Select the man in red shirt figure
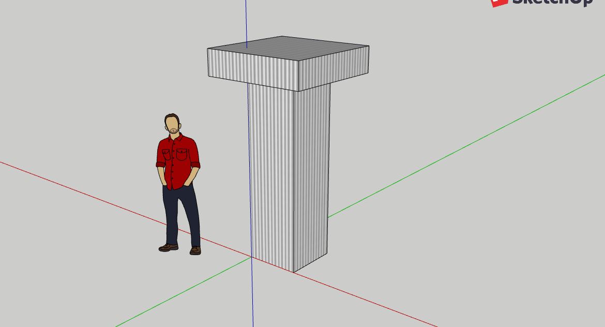The image size is (605, 327). point(178,184)
